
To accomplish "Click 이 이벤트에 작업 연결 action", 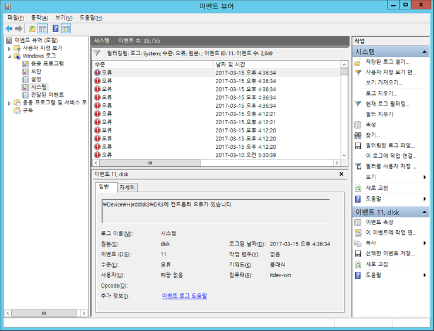I will coord(391,233).
